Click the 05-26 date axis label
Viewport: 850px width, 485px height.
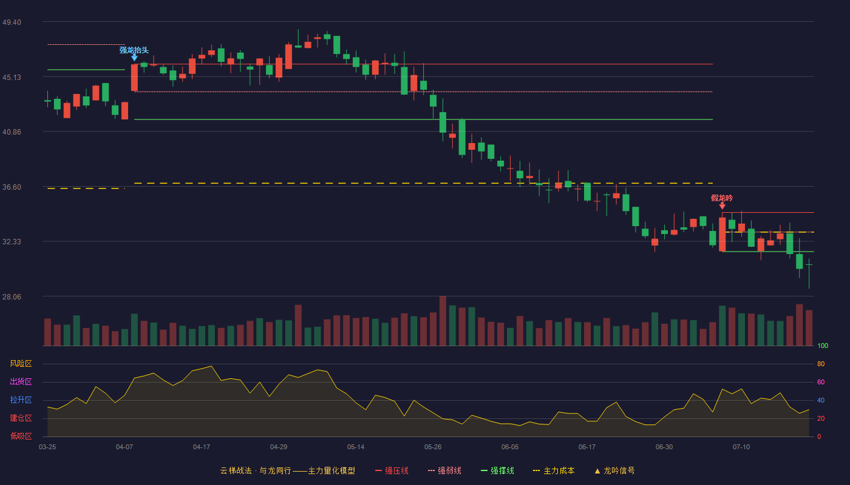pyautogui.click(x=433, y=447)
